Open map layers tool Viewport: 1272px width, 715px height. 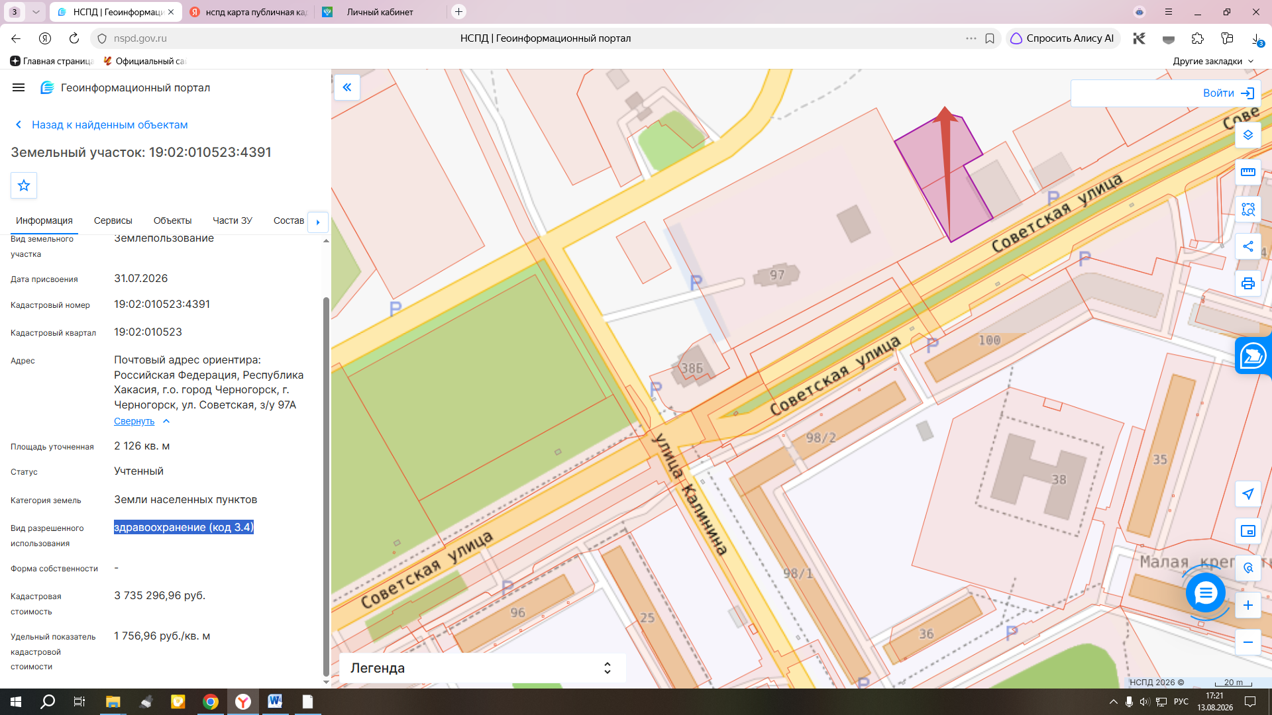click(1248, 135)
